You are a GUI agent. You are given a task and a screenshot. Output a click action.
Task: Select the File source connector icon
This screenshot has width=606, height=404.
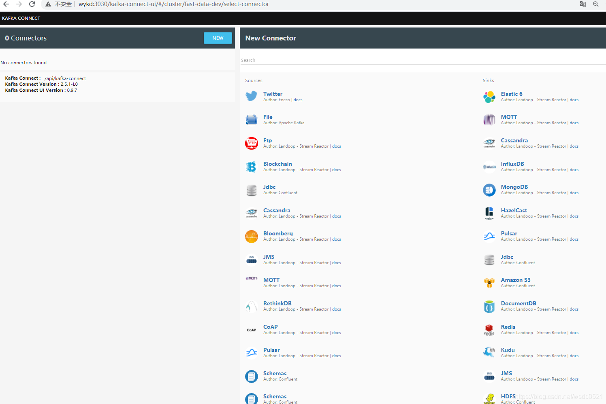[x=252, y=120]
